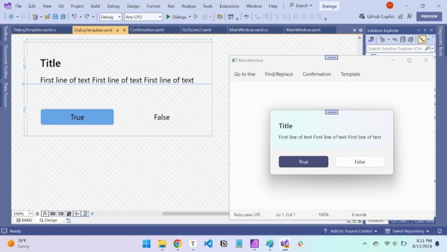Click the PREVIEW button
Image resolution: width=447 pixels, height=252 pixels.
(429, 16)
